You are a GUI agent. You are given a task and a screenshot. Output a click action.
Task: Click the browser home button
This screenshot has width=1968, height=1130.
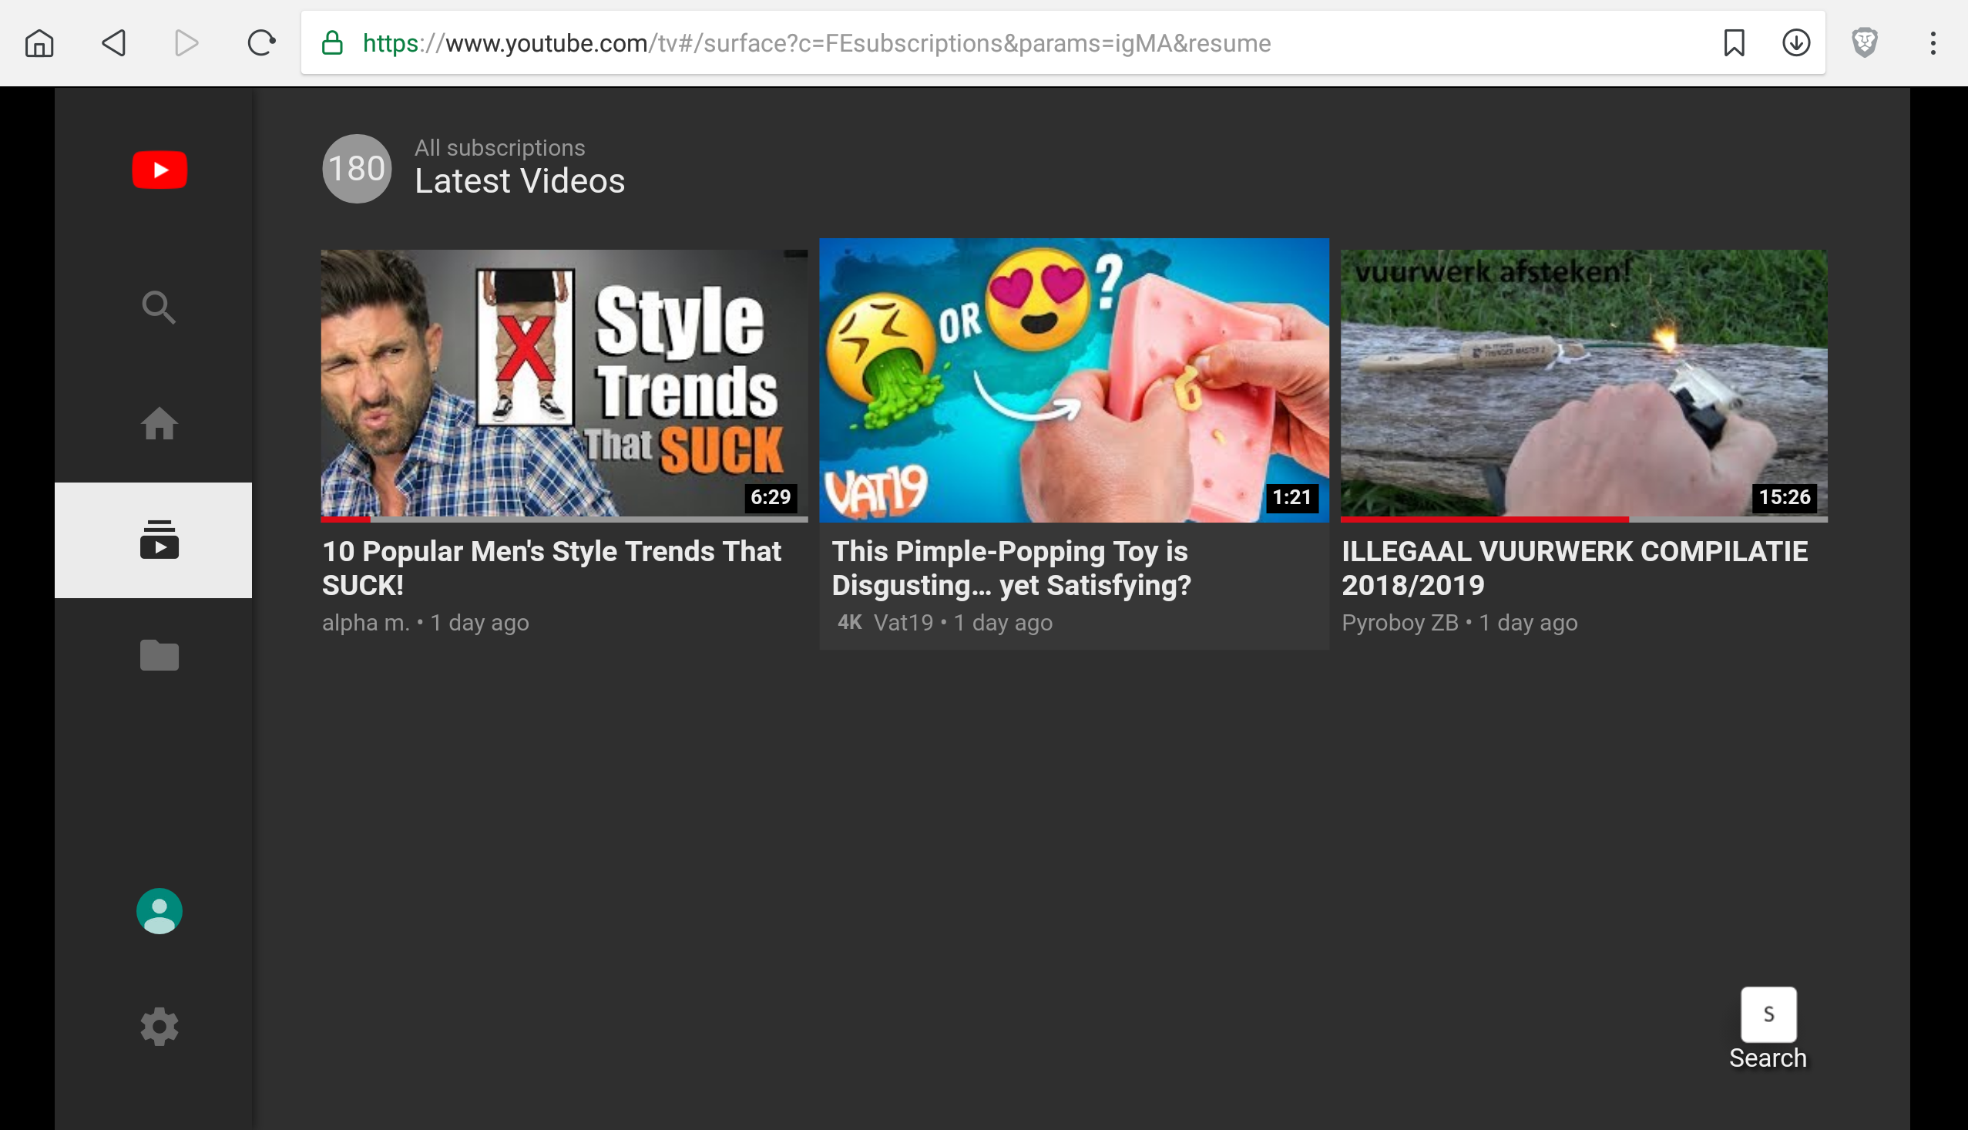tap(39, 42)
